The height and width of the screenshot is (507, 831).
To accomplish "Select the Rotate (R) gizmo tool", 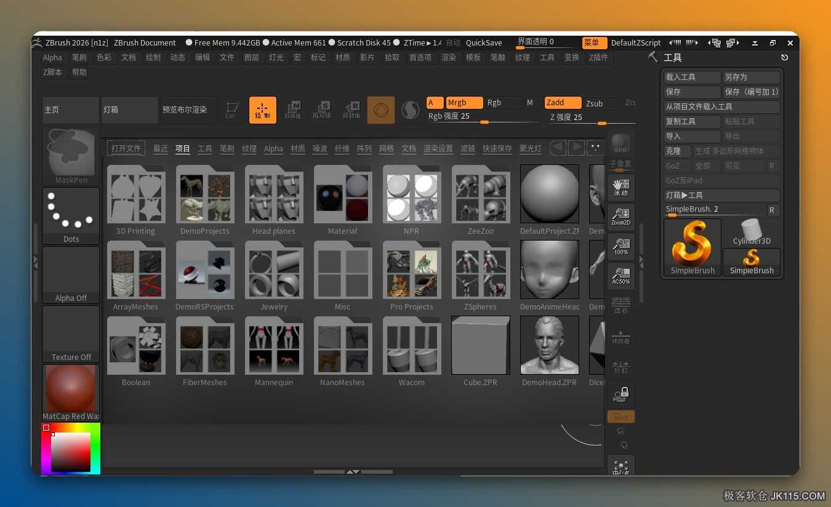I will tap(351, 110).
